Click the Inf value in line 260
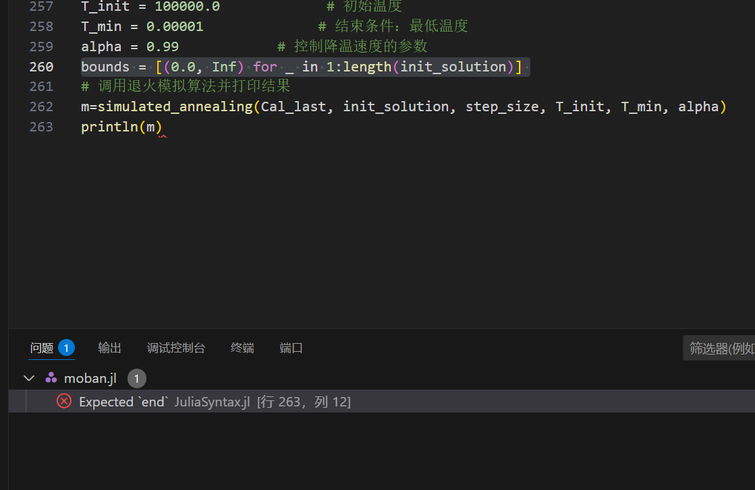Viewport: 755px width, 490px height. coord(224,66)
